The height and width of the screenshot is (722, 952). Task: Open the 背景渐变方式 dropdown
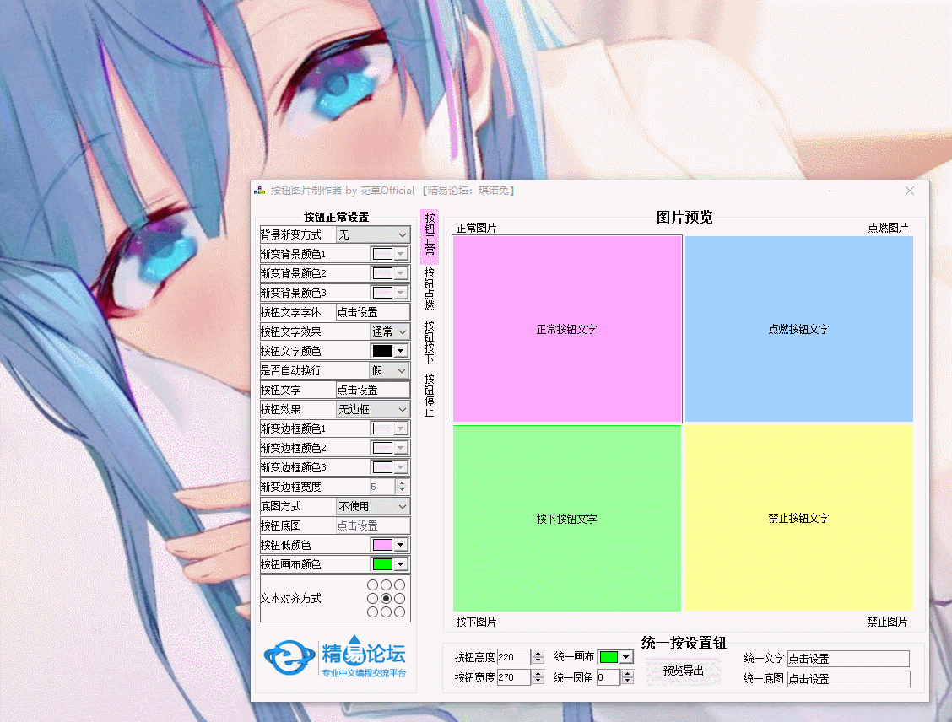point(373,234)
